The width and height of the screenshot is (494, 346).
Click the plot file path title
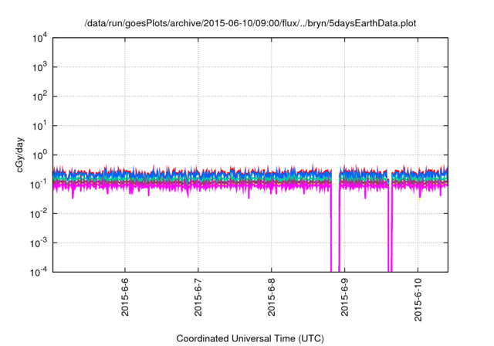250,23
